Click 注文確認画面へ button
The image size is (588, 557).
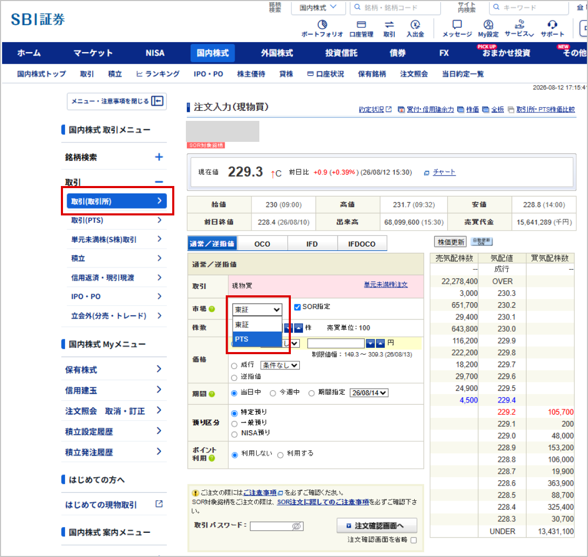coord(376,526)
